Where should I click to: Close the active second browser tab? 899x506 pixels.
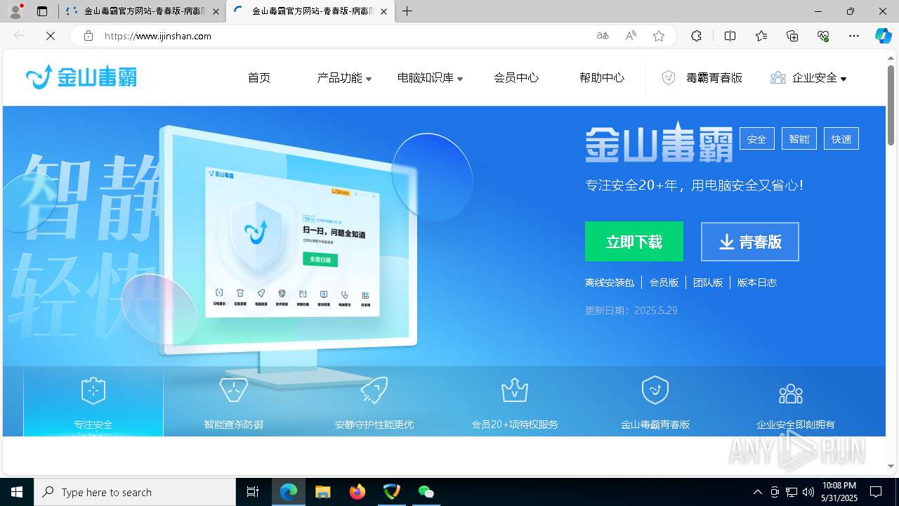383,11
